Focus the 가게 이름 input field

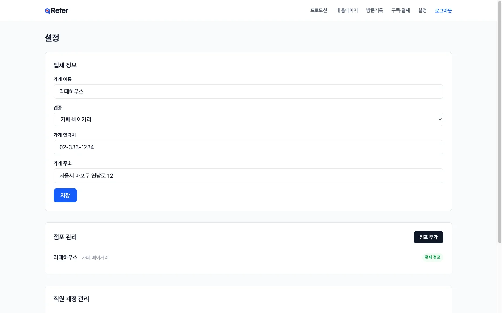pyautogui.click(x=248, y=91)
